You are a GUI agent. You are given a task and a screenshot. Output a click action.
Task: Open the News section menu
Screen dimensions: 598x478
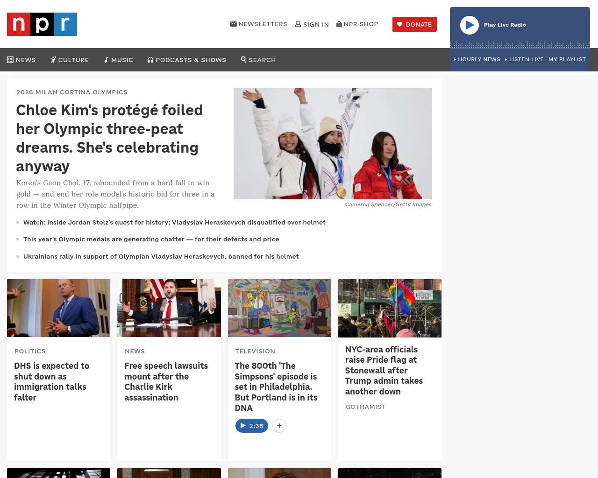[x=21, y=60]
